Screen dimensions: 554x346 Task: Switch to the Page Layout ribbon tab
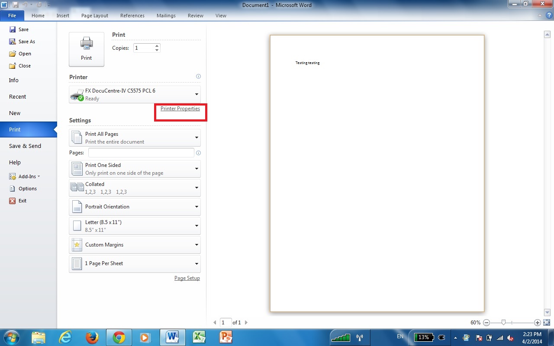coord(94,16)
